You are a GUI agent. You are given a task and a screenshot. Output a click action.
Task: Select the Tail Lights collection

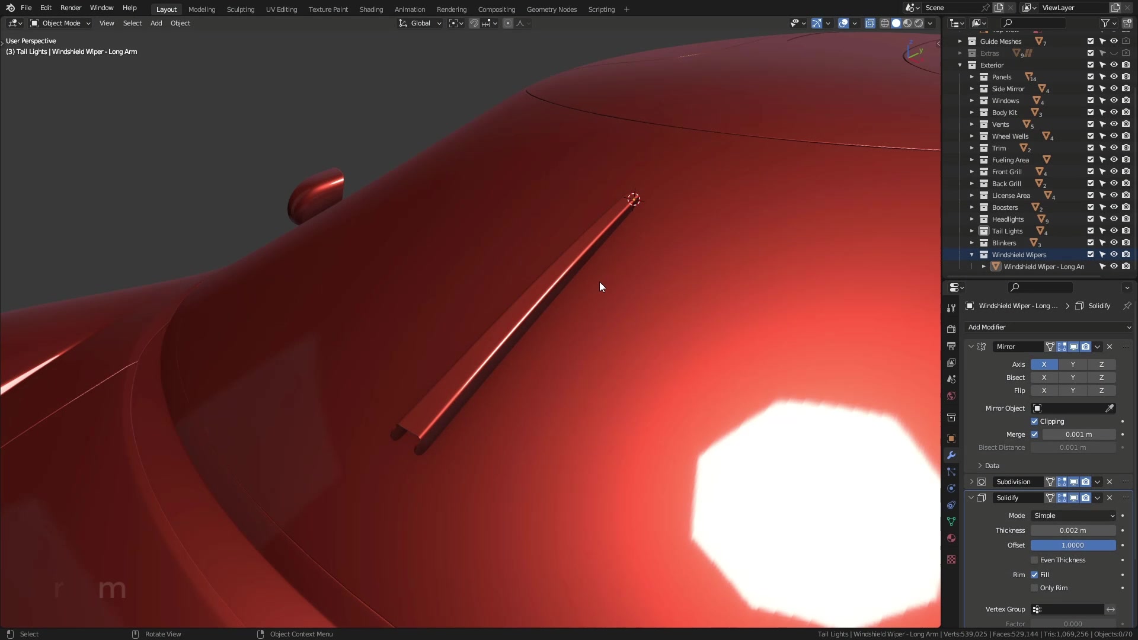coord(1007,231)
